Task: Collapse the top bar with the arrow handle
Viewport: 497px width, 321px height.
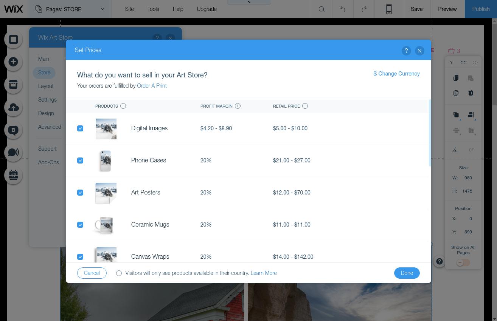Action: pyautogui.click(x=249, y=2)
